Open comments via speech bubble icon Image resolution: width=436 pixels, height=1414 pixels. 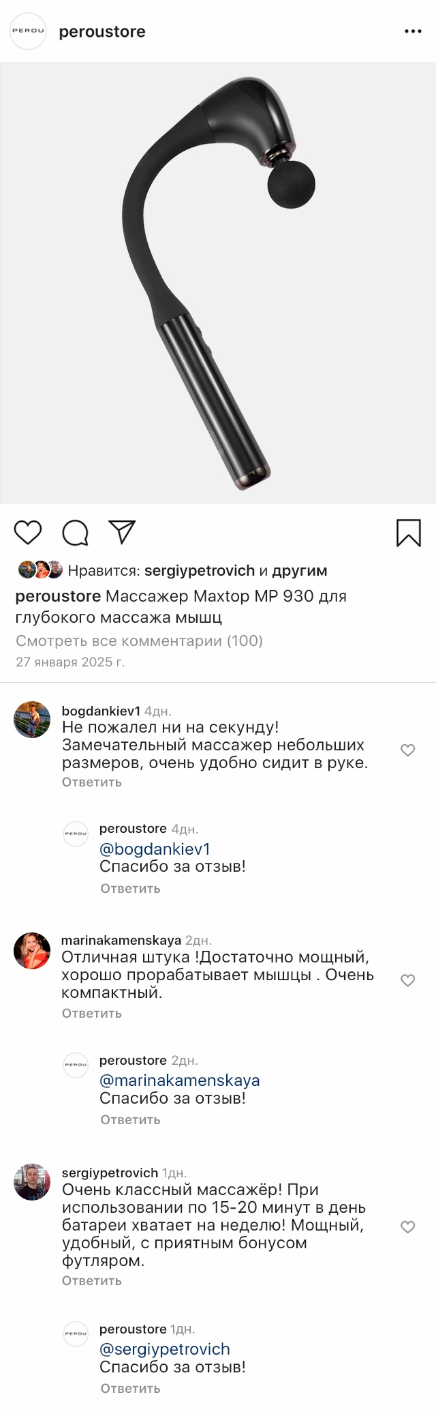pyautogui.click(x=75, y=533)
